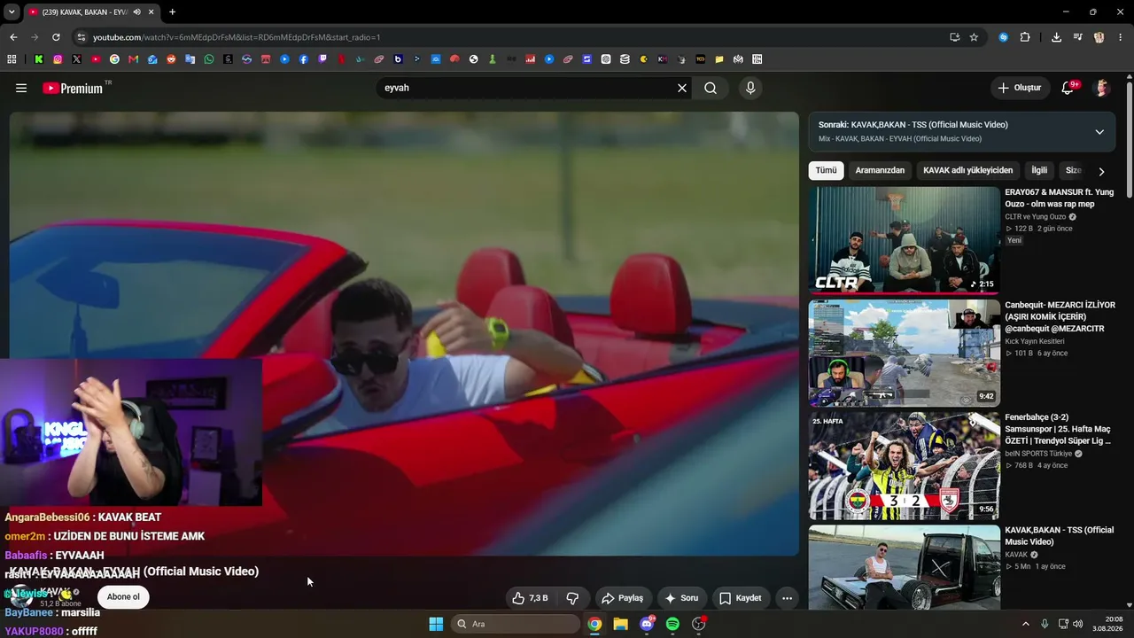Open the Kick bookmark
The height and width of the screenshot is (638, 1134).
click(39, 59)
